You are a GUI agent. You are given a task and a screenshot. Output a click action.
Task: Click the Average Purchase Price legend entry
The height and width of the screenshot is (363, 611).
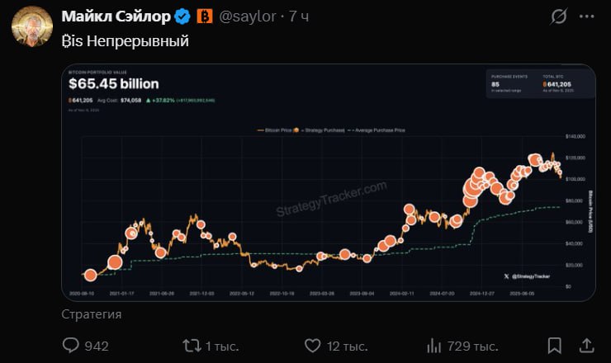pos(377,130)
